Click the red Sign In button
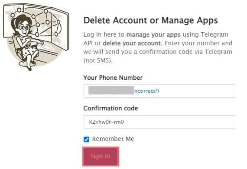 pyautogui.click(x=101, y=156)
